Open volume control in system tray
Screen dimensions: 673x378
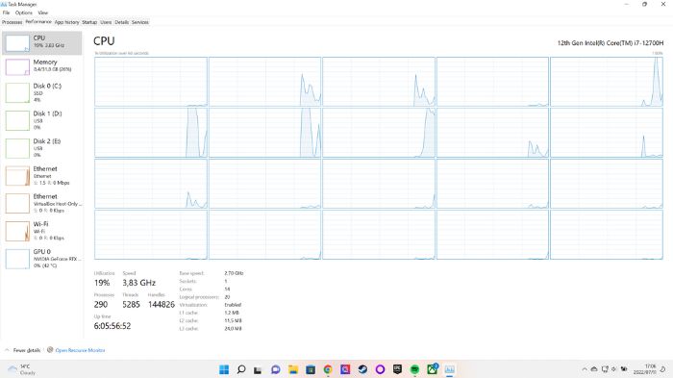coord(613,369)
